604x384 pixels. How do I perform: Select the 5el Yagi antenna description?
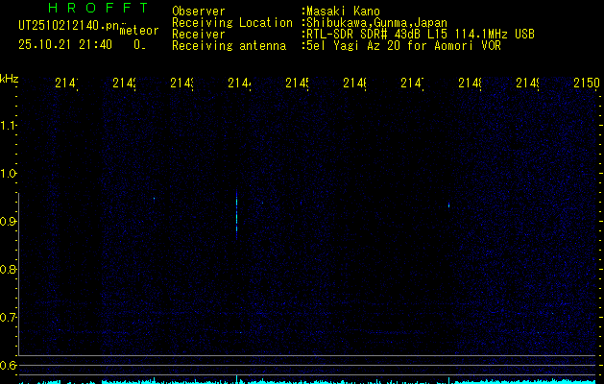[x=403, y=46]
